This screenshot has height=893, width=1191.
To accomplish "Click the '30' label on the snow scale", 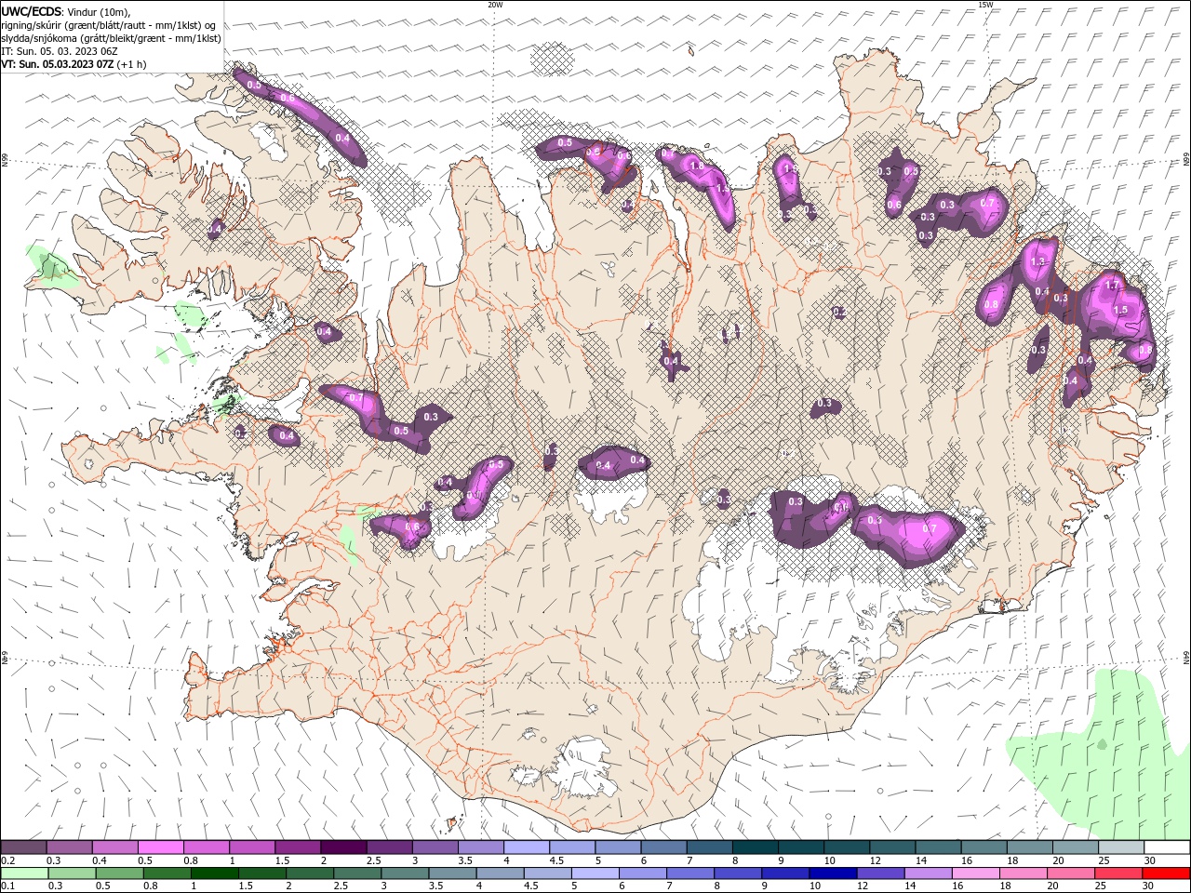I will click(1150, 860).
